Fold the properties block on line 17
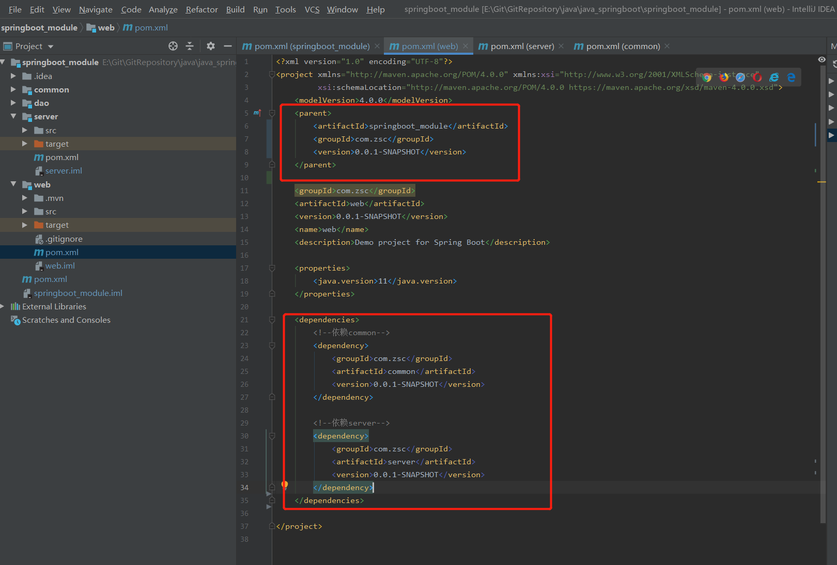This screenshot has width=837, height=565. pyautogui.click(x=272, y=268)
